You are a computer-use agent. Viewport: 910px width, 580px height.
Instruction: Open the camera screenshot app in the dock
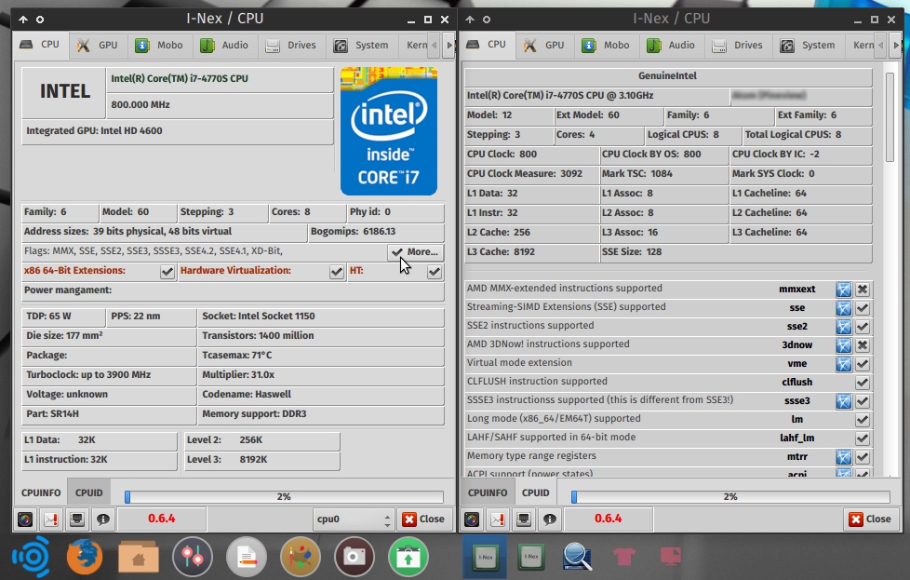click(x=354, y=557)
